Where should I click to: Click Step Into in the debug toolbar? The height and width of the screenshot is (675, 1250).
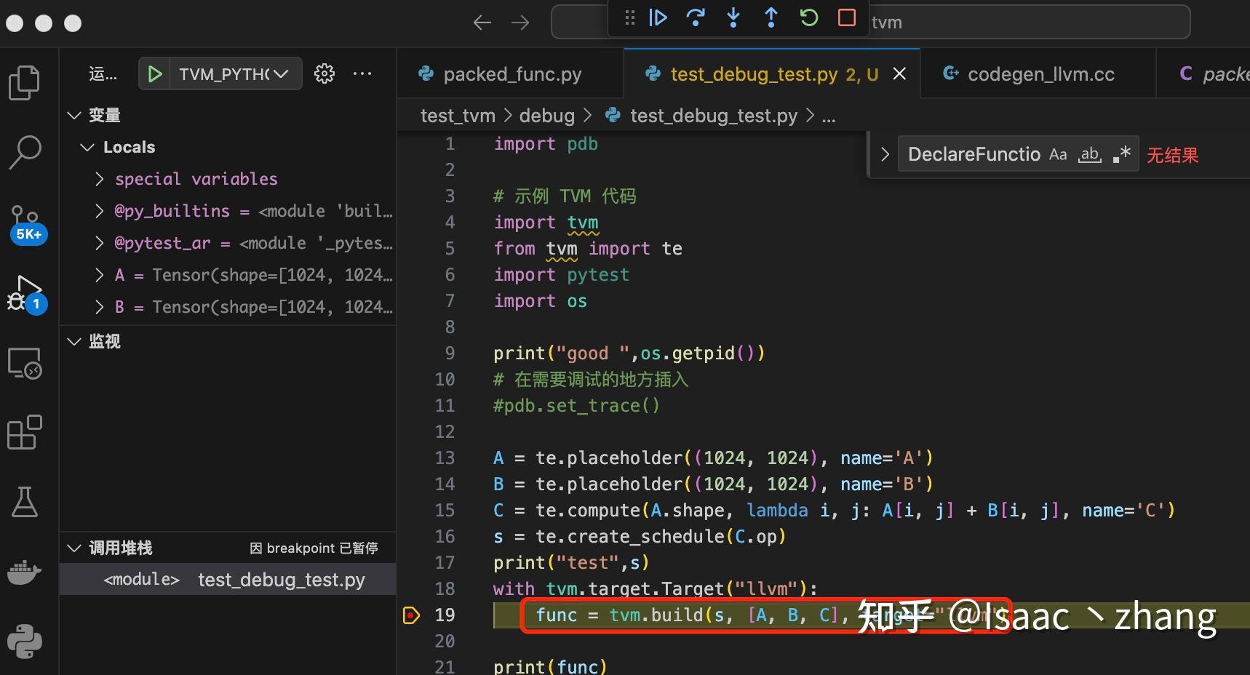coord(733,18)
